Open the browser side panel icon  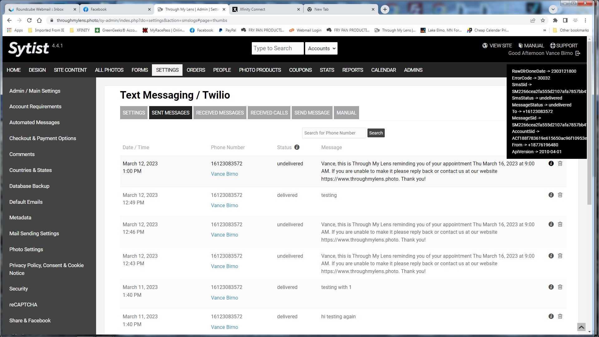click(565, 20)
